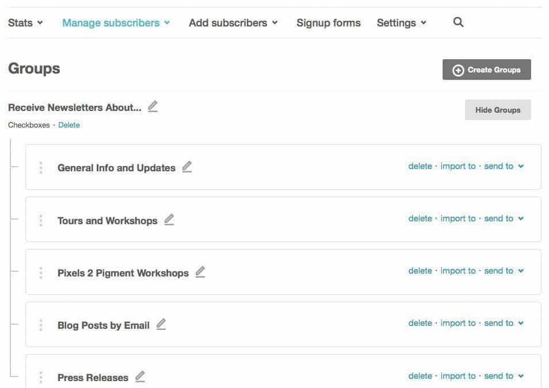Rename Tours and Workshops via pencil icon
The height and width of the screenshot is (388, 549).
169,220
